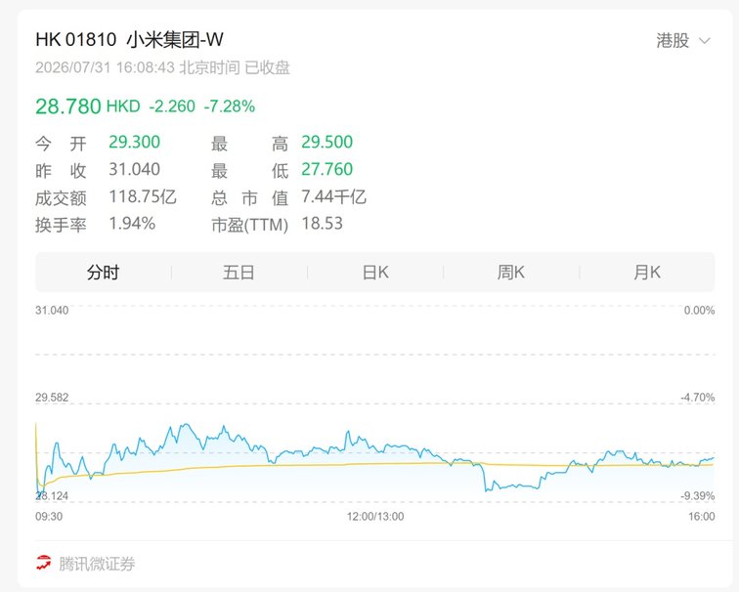Click the -7.28% change percentage
The width and height of the screenshot is (739, 592).
230,106
